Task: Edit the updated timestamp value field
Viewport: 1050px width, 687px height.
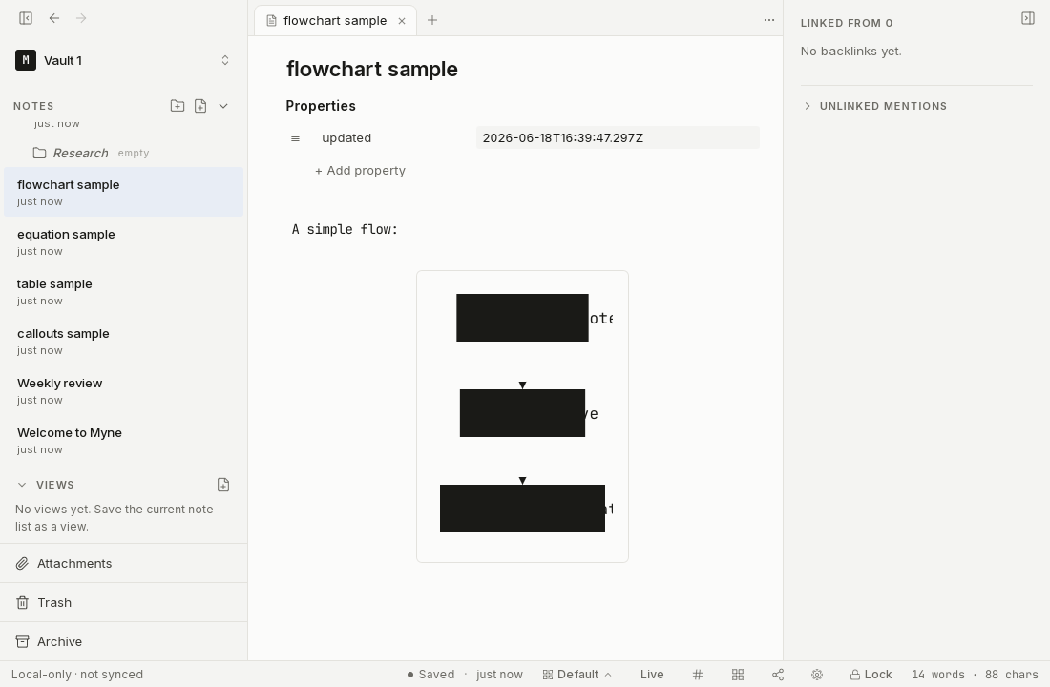Action: click(x=618, y=138)
